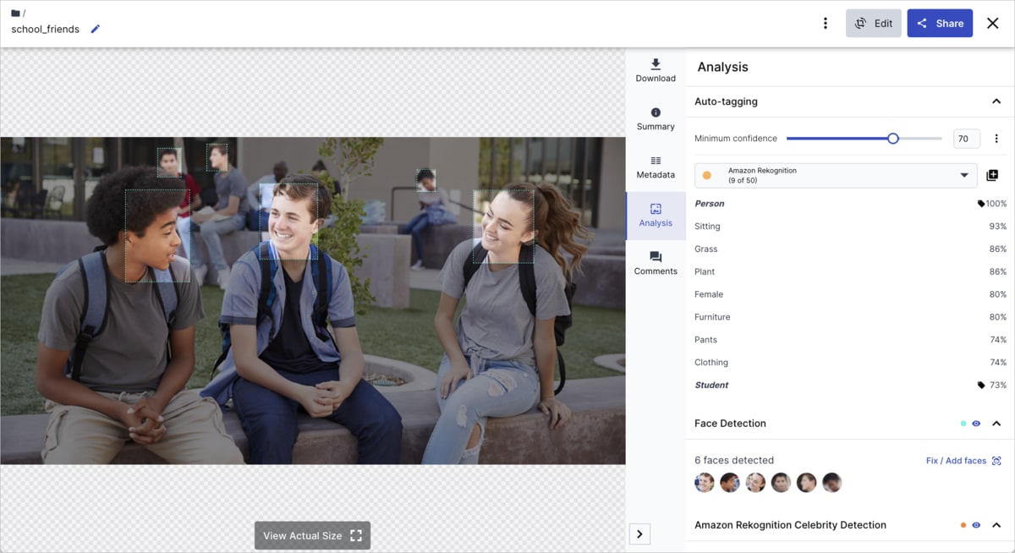
Task: Select the Person tag row
Action: point(850,204)
